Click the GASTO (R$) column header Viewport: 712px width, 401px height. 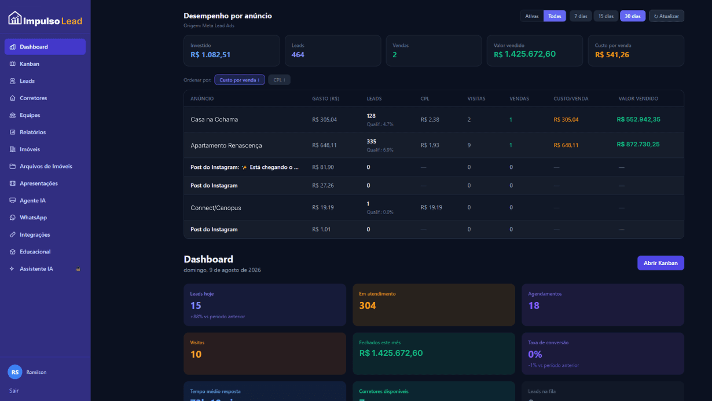point(325,98)
